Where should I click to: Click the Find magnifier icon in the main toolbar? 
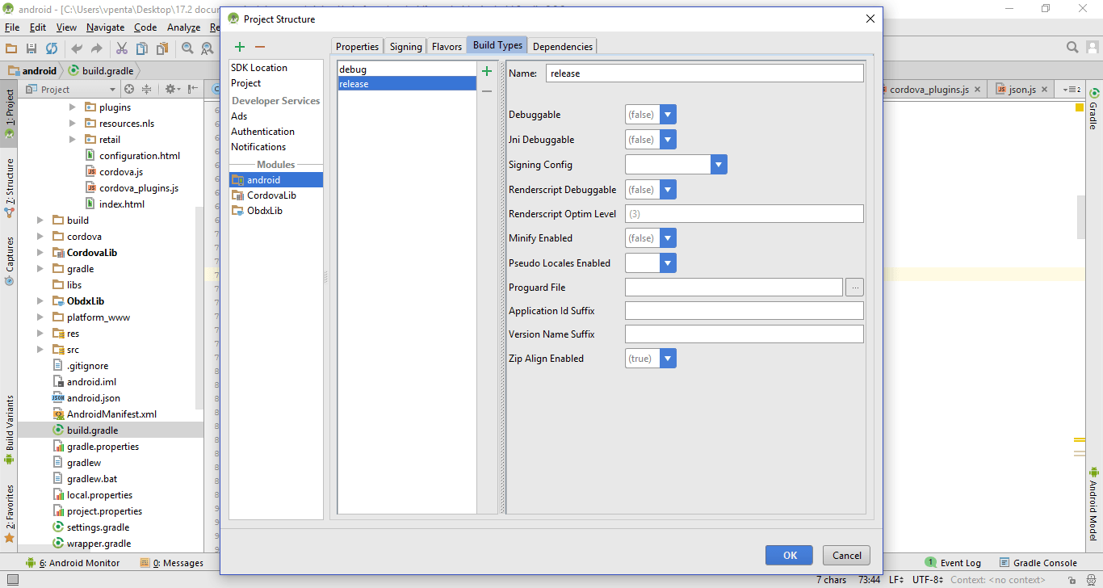pos(187,48)
